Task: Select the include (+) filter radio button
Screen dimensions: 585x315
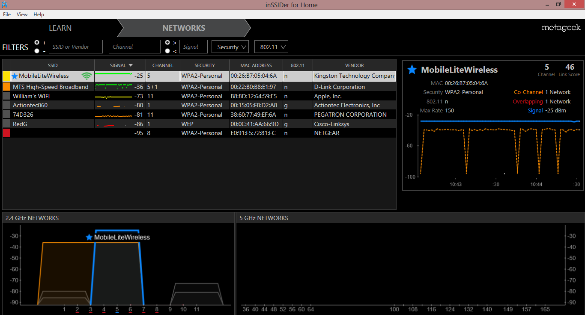Action: click(37, 42)
